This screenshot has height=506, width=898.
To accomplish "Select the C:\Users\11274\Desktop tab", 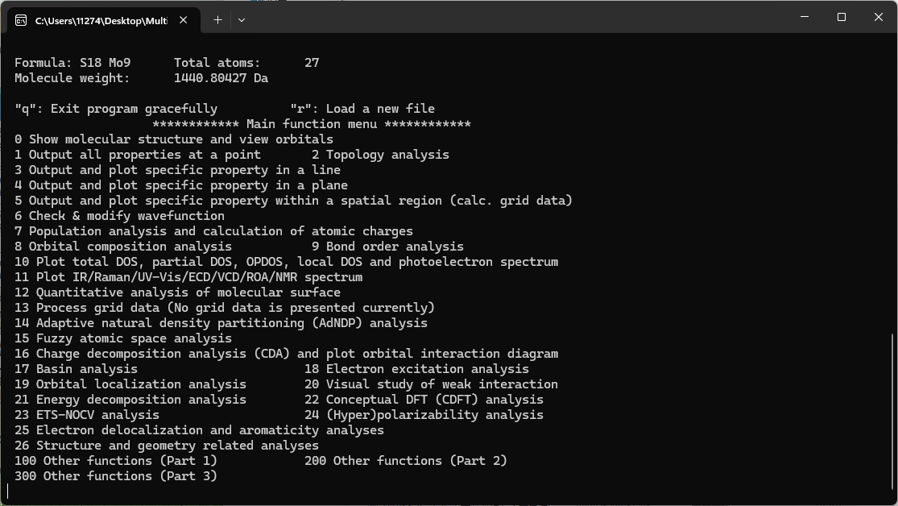I will (x=101, y=20).
